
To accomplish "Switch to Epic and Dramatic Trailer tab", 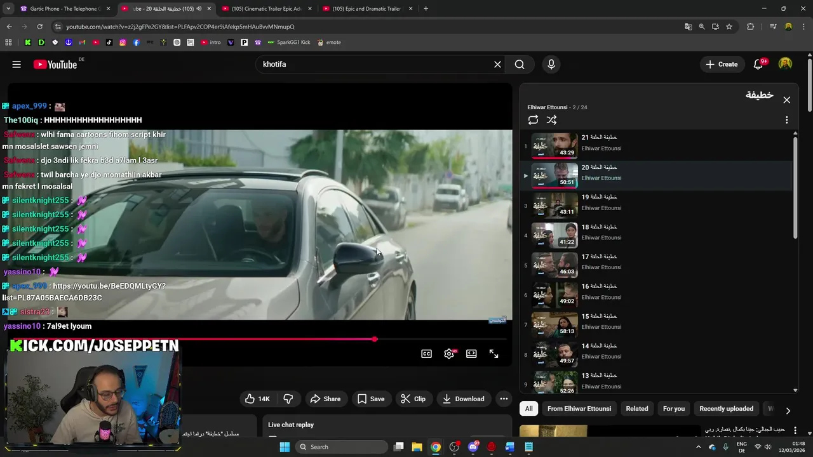I will [367, 9].
